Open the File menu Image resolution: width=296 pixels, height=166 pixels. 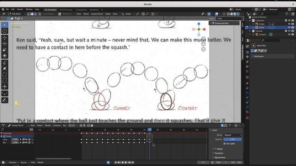pos(7,9)
